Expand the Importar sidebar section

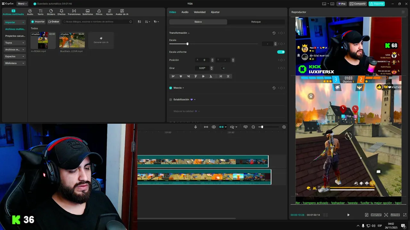14,22
